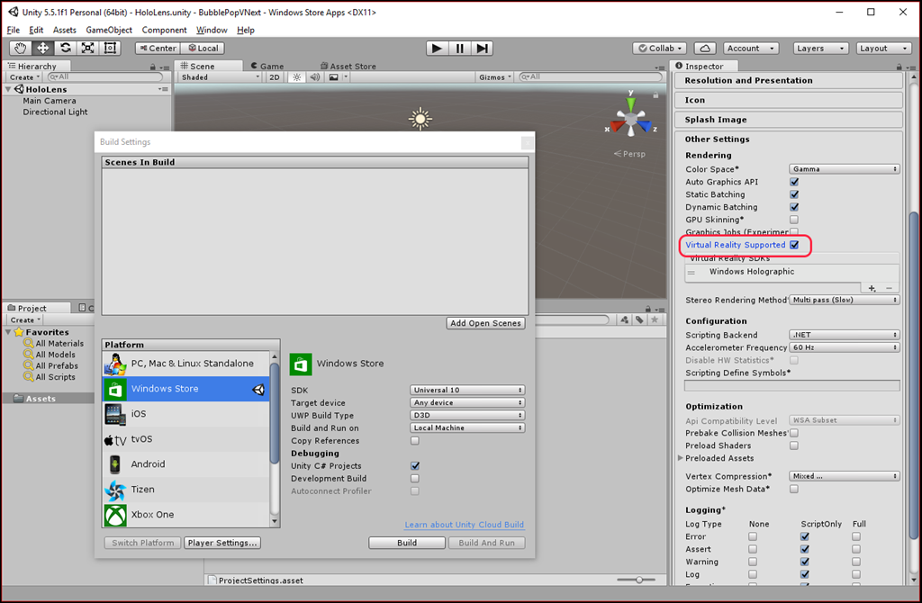Select the Android platform
Image resolution: width=922 pixels, height=603 pixels.
pos(186,464)
